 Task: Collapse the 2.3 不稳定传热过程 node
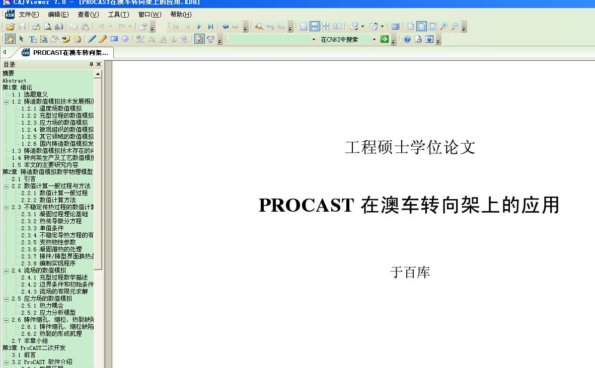[x=6, y=207]
